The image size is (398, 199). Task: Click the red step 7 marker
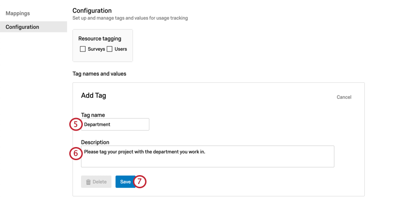(140, 182)
